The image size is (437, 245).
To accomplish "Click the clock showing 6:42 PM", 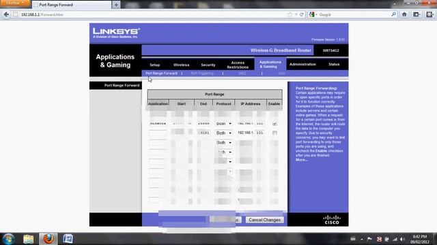I will pos(419,236).
